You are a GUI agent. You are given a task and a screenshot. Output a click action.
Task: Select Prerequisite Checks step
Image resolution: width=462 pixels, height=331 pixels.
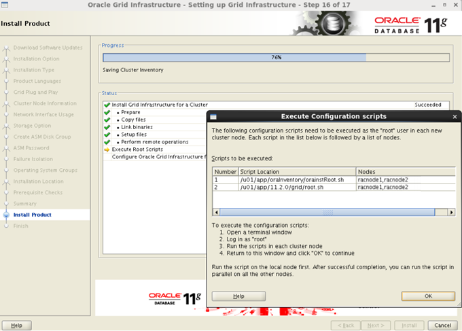(38, 192)
